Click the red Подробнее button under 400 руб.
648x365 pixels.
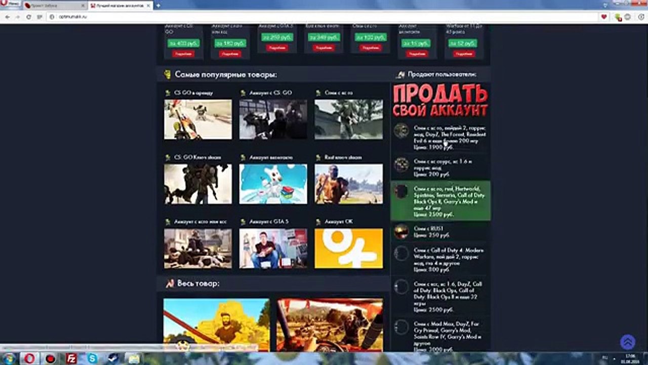[x=183, y=54]
